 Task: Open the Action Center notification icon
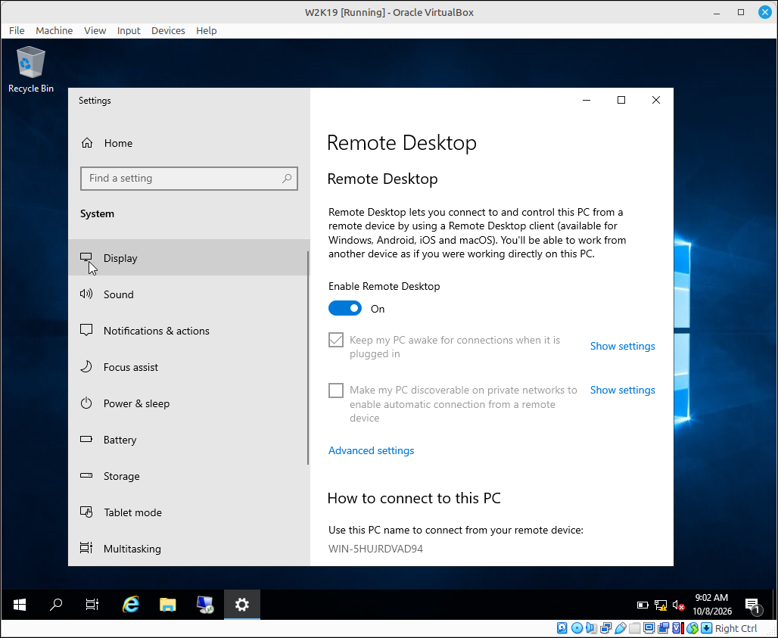(x=753, y=605)
